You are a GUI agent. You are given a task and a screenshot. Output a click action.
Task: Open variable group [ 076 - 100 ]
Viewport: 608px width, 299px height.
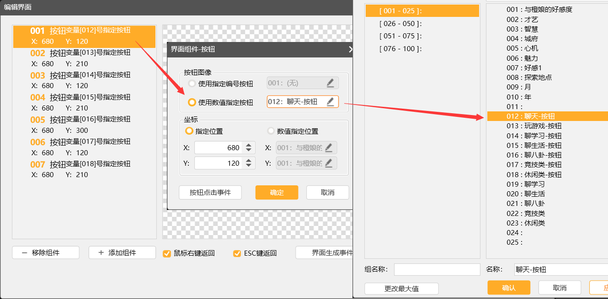400,49
